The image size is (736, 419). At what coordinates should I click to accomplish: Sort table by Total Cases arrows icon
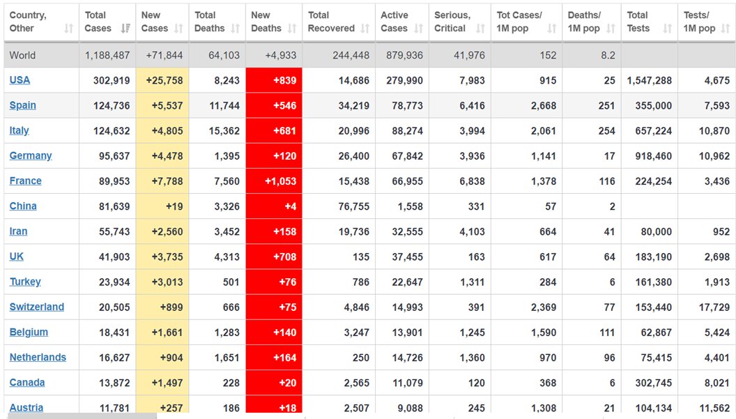pos(125,29)
